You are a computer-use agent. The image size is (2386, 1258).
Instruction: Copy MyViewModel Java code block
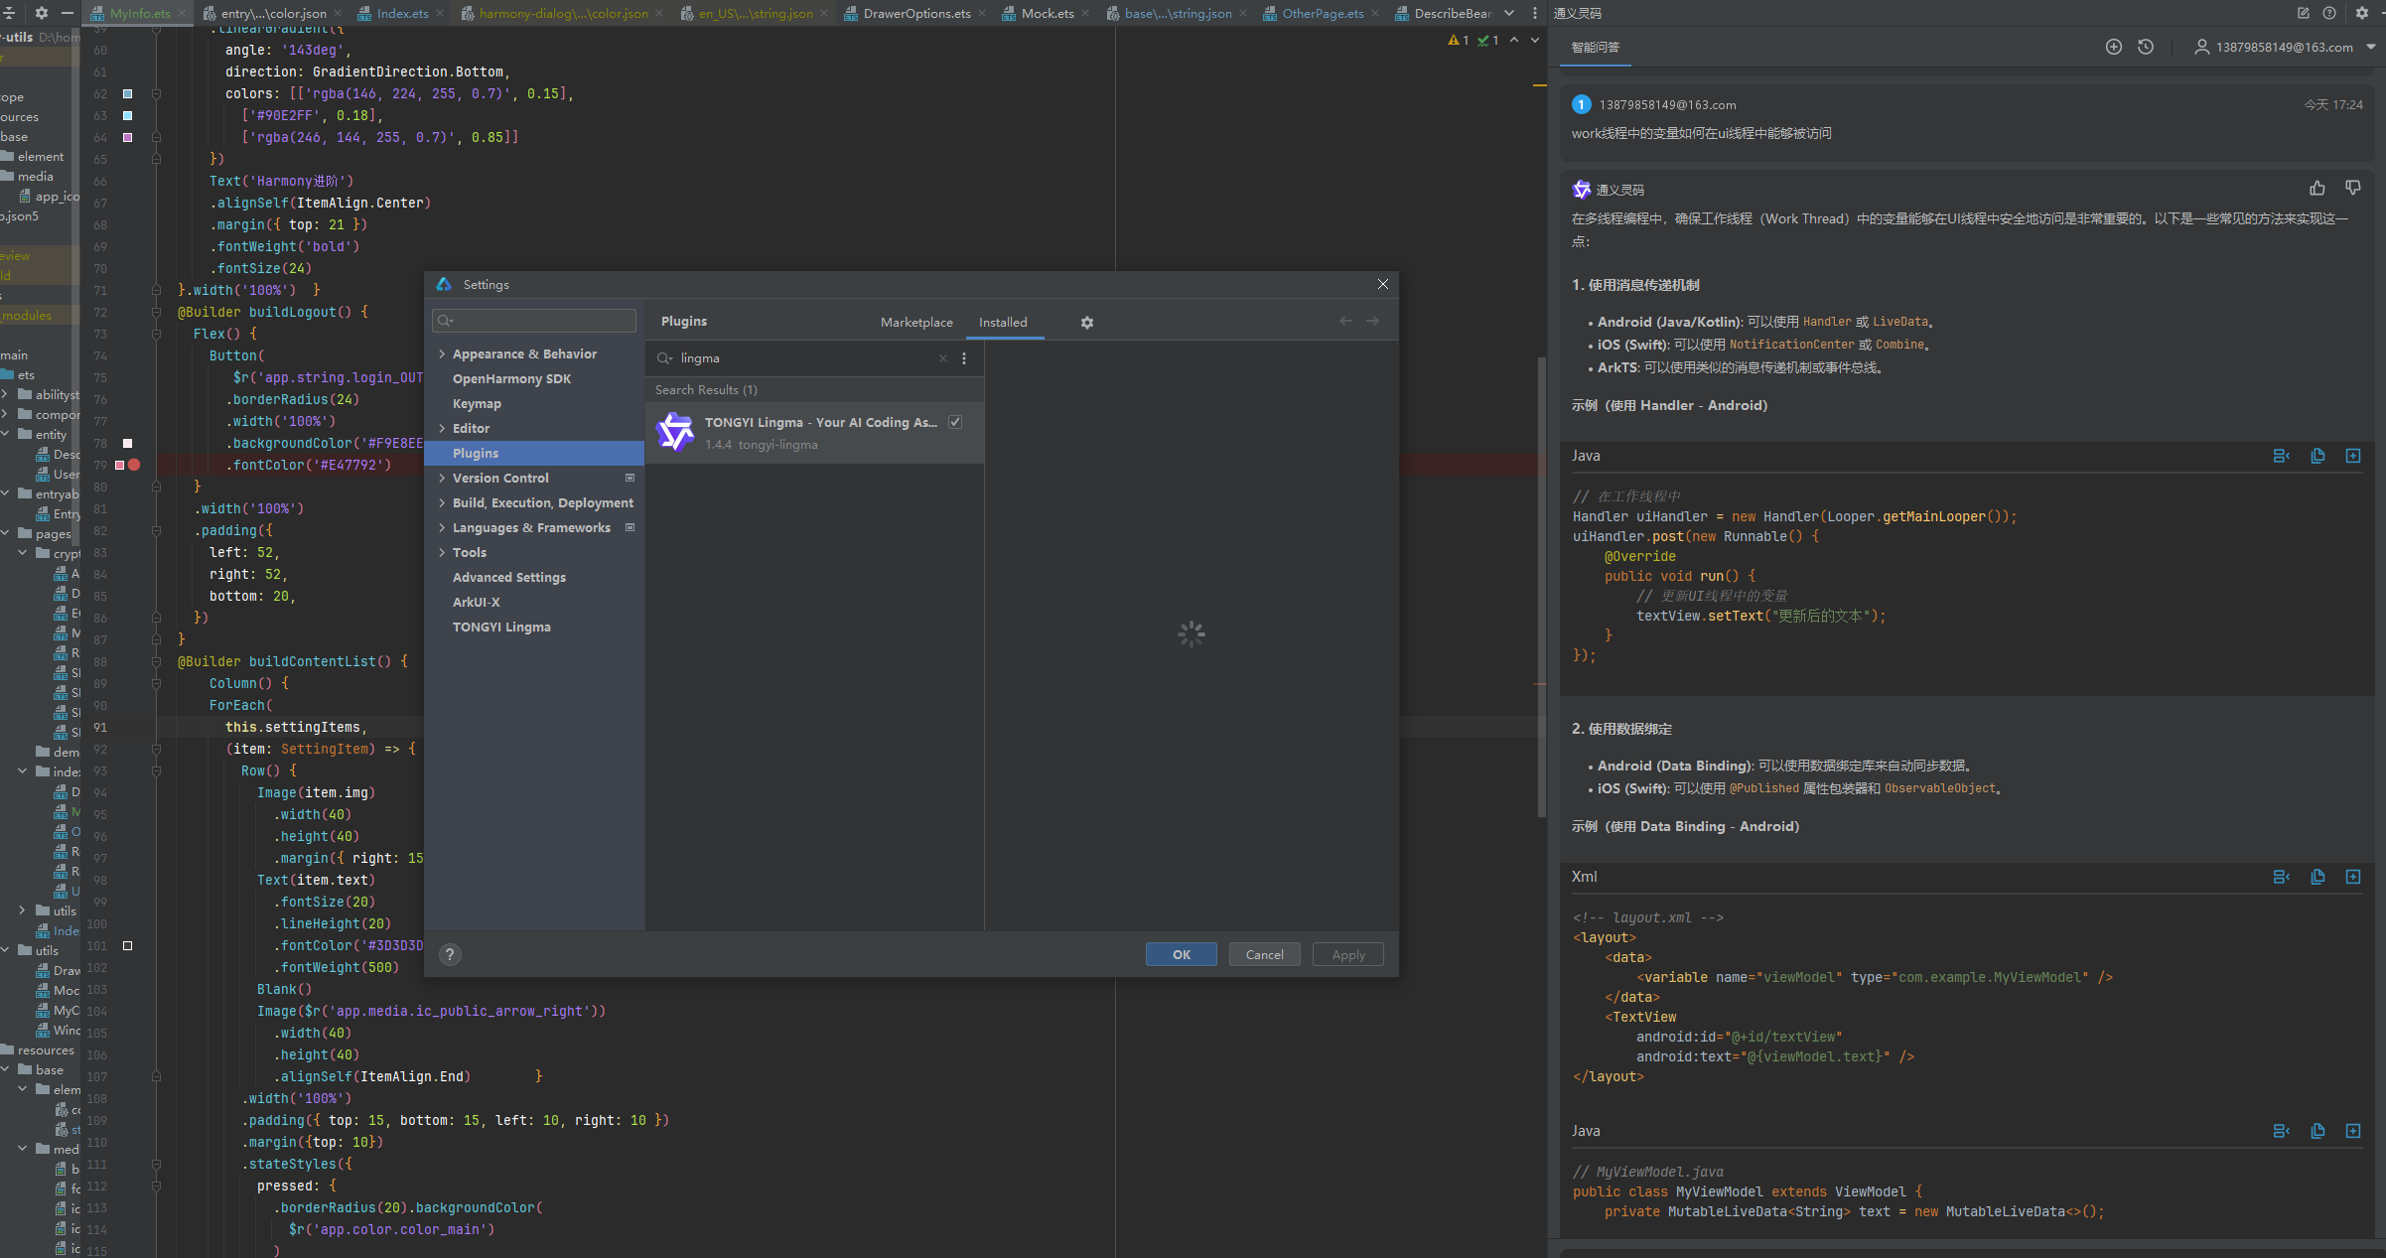(x=2317, y=1131)
